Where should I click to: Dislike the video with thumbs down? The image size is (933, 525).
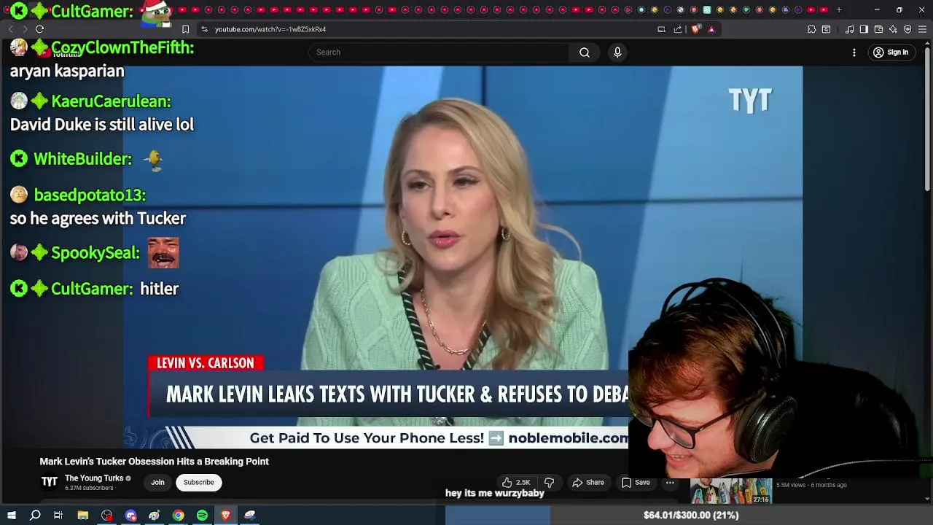pyautogui.click(x=550, y=482)
